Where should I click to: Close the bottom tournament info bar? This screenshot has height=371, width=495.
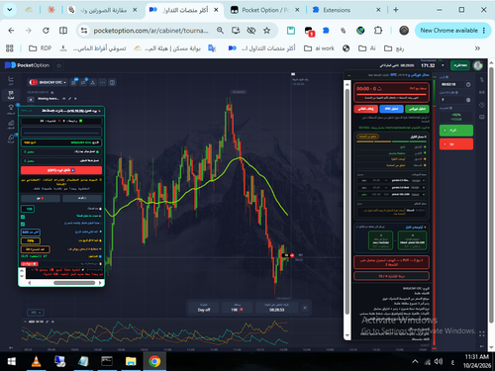tap(305, 308)
